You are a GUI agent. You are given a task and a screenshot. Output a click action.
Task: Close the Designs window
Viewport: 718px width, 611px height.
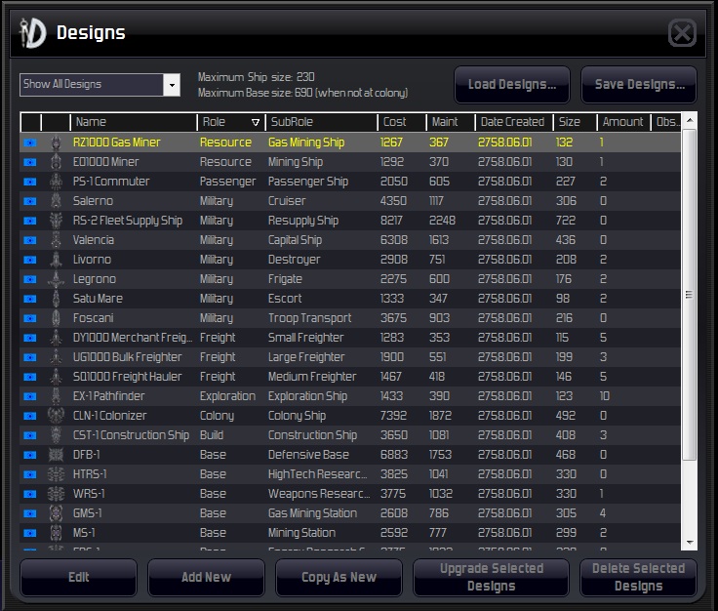point(682,33)
